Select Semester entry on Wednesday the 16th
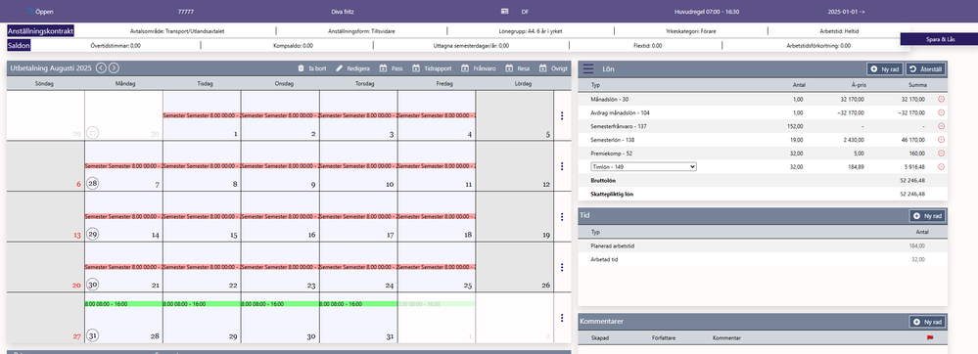The image size is (978, 354). pyautogui.click(x=280, y=216)
